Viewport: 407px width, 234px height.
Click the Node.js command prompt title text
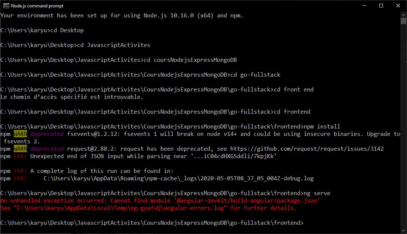pos(37,6)
